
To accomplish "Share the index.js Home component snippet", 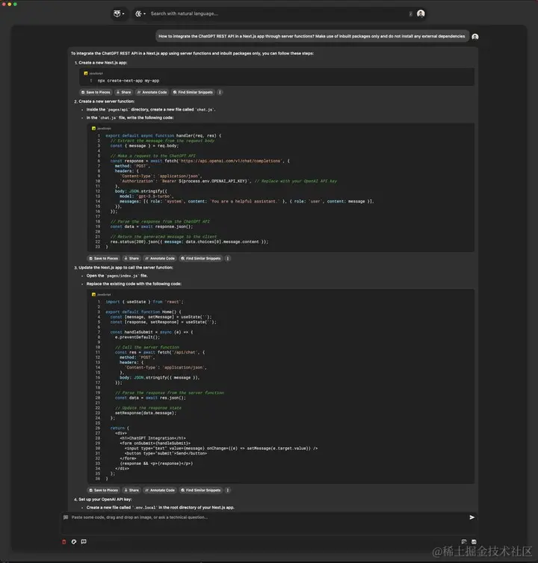I will 132,490.
